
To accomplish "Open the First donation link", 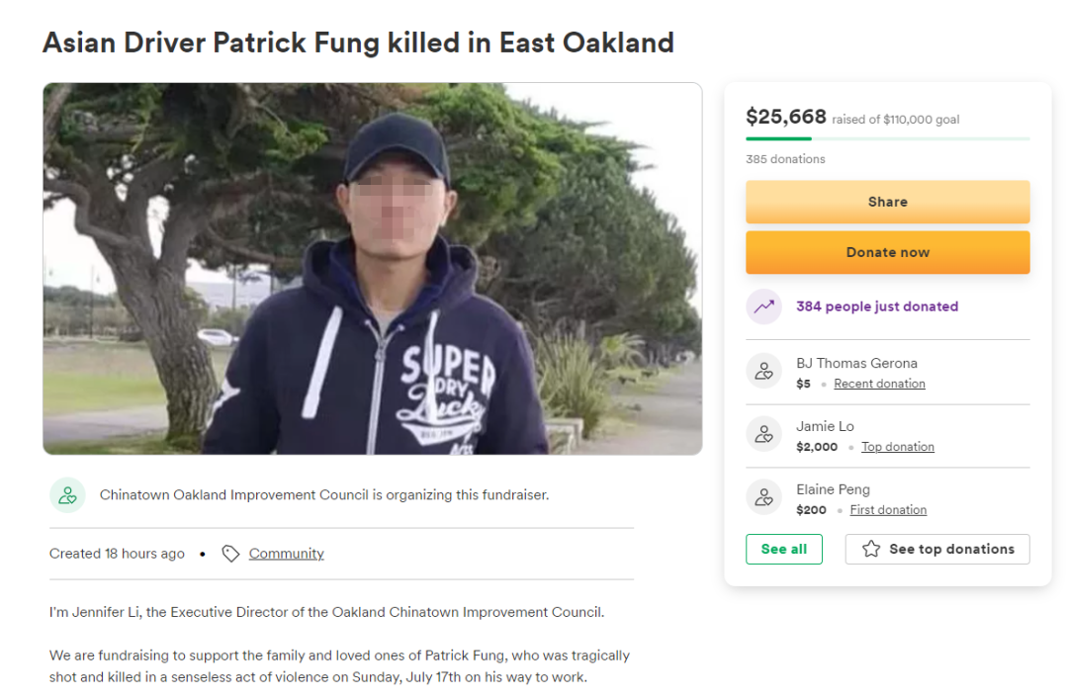I will (x=888, y=510).
